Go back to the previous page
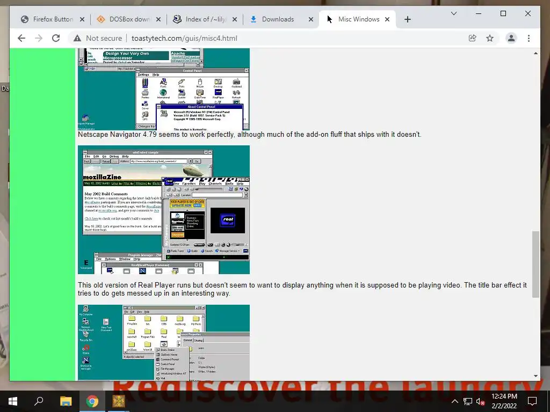This screenshot has height=412, width=550. (x=21, y=38)
